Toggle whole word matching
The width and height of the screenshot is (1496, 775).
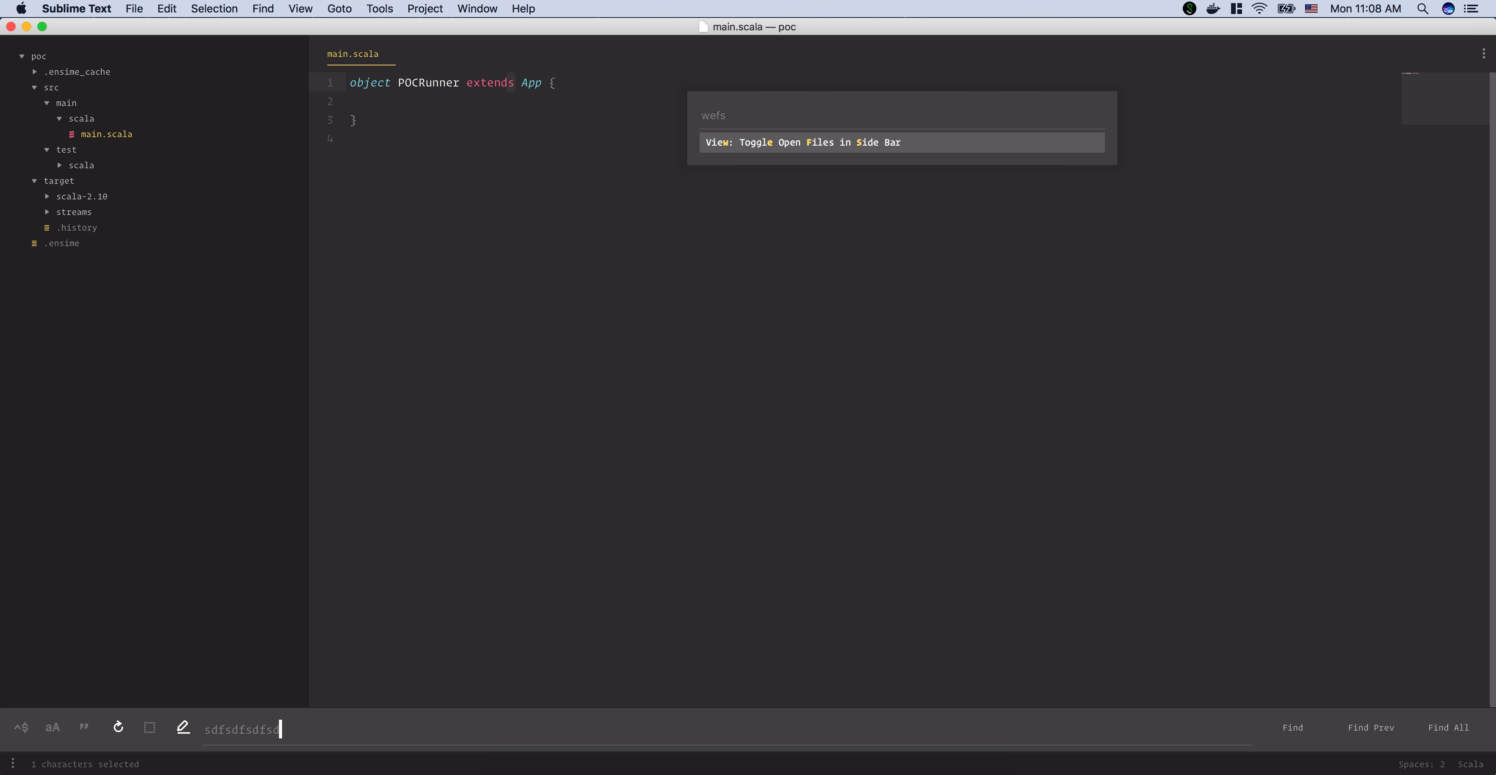pos(84,727)
